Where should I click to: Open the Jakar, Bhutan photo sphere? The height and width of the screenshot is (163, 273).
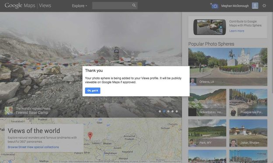(248, 133)
